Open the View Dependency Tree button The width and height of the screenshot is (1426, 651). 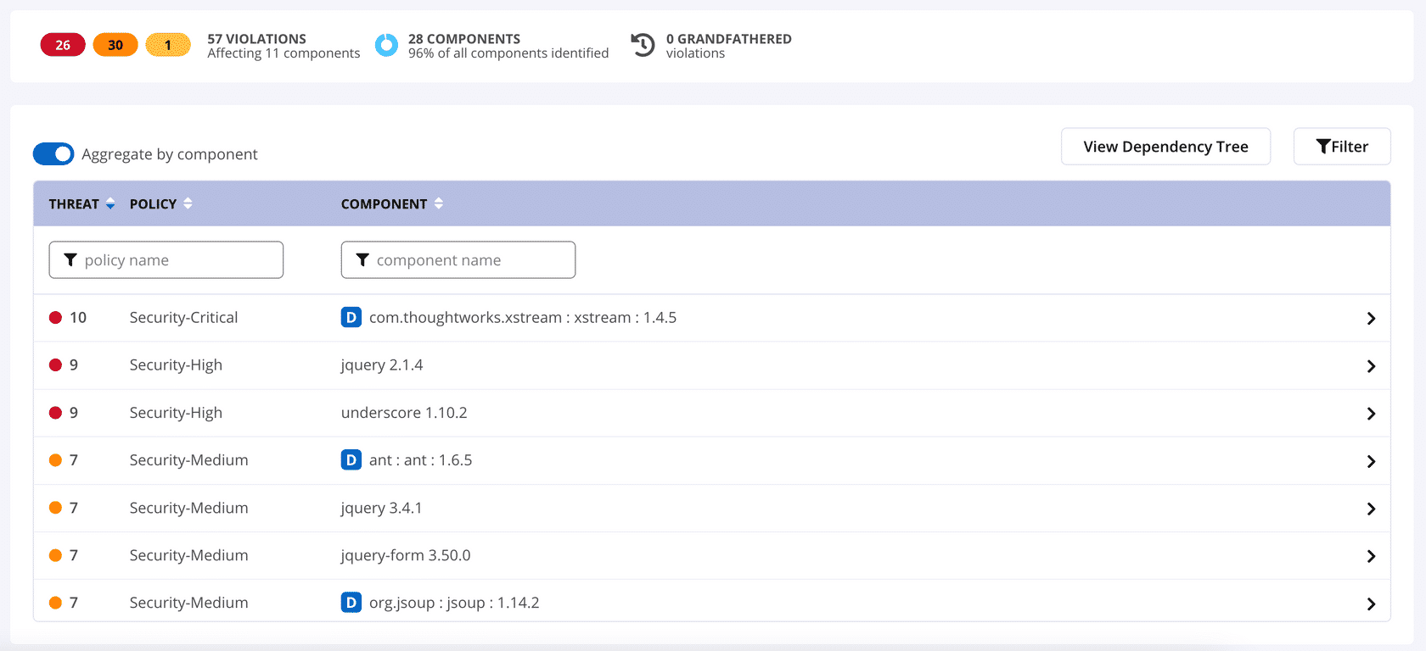(x=1165, y=147)
